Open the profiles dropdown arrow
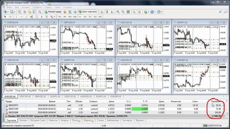The width and height of the screenshot is (230, 129). pyautogui.click(x=15, y=12)
